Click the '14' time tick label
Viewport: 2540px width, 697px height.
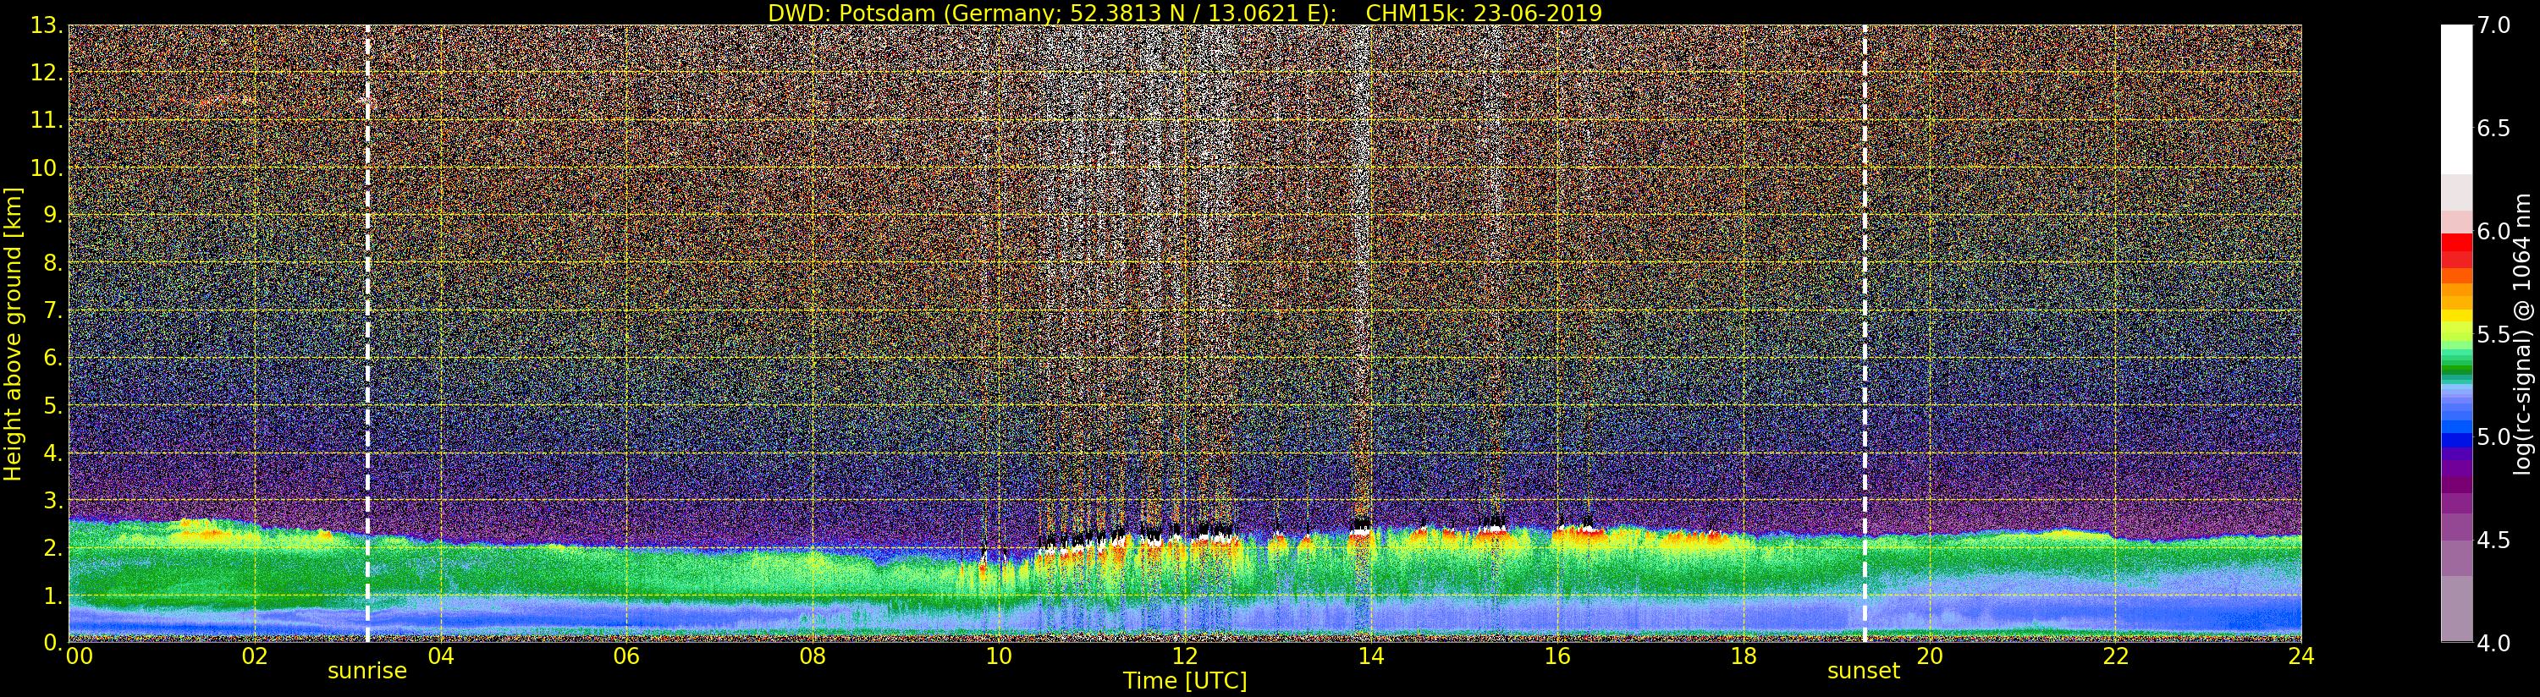(1370, 656)
